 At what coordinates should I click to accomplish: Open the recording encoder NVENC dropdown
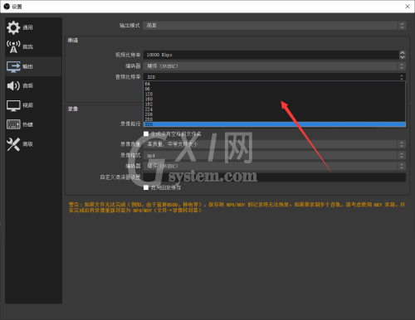pos(275,166)
